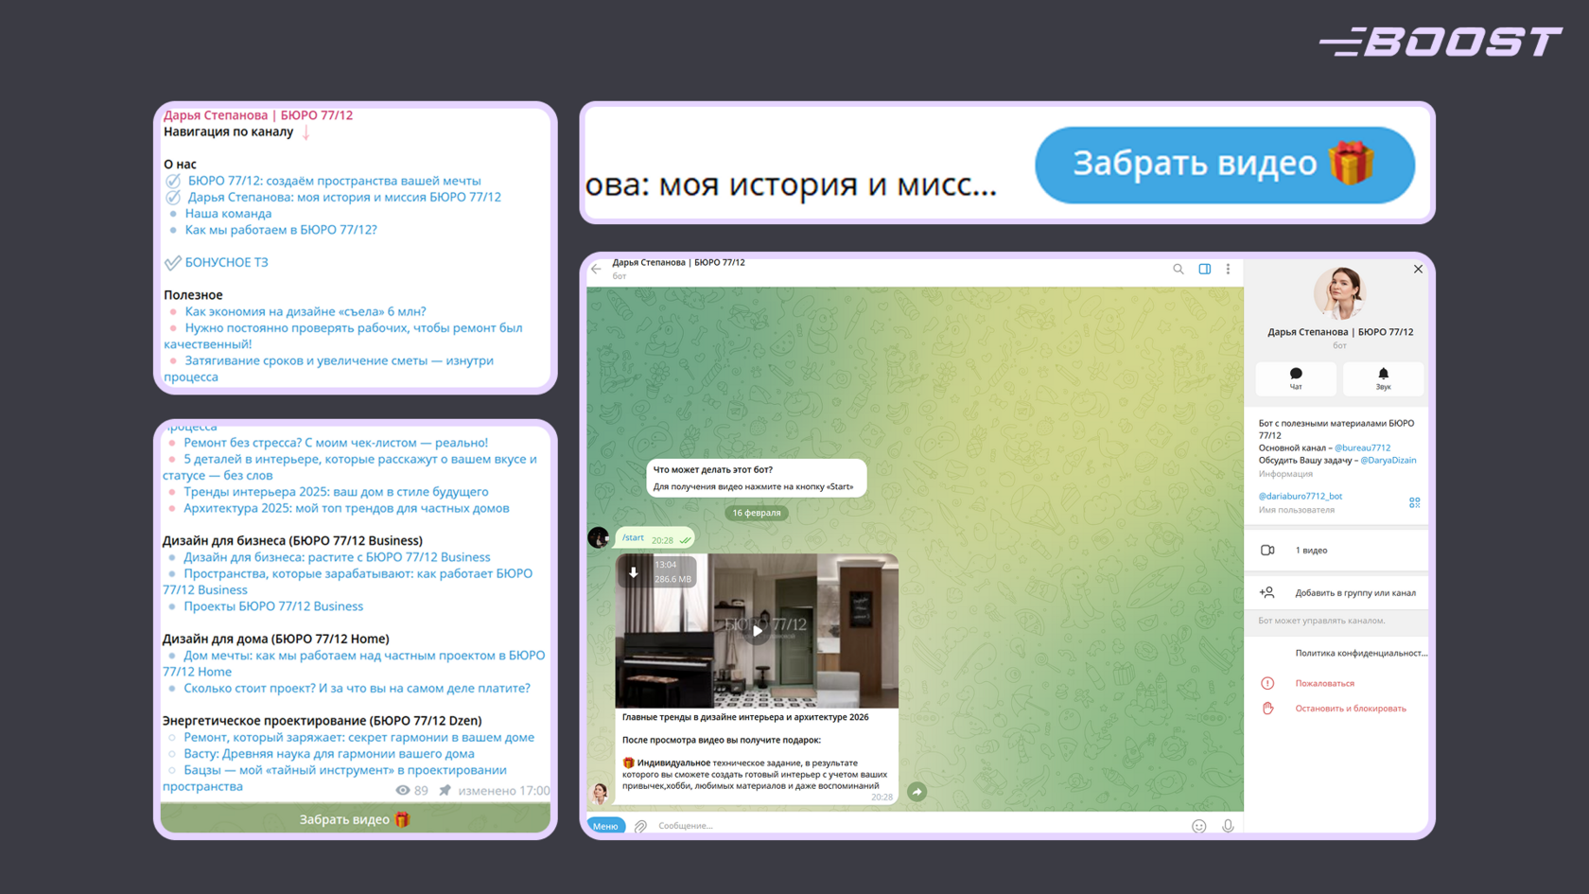Open 'Васту: Древняя наука' link
The image size is (1589, 894).
point(329,754)
